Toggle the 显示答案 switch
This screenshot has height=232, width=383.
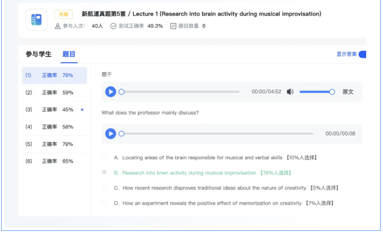tap(362, 54)
